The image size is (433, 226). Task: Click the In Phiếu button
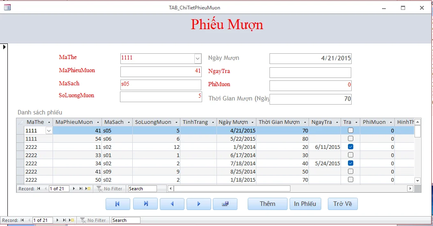(x=305, y=204)
